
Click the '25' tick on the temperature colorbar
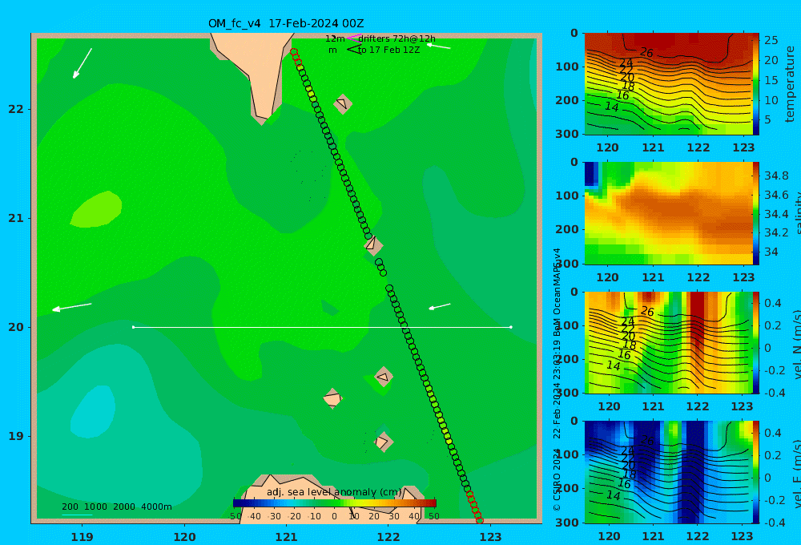771,40
